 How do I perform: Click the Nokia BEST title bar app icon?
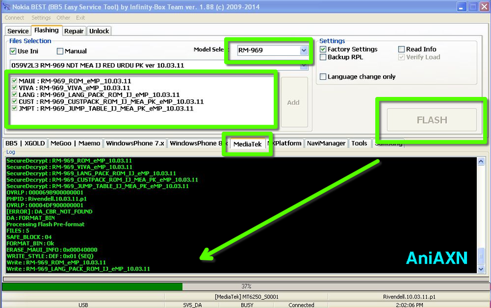6,7
